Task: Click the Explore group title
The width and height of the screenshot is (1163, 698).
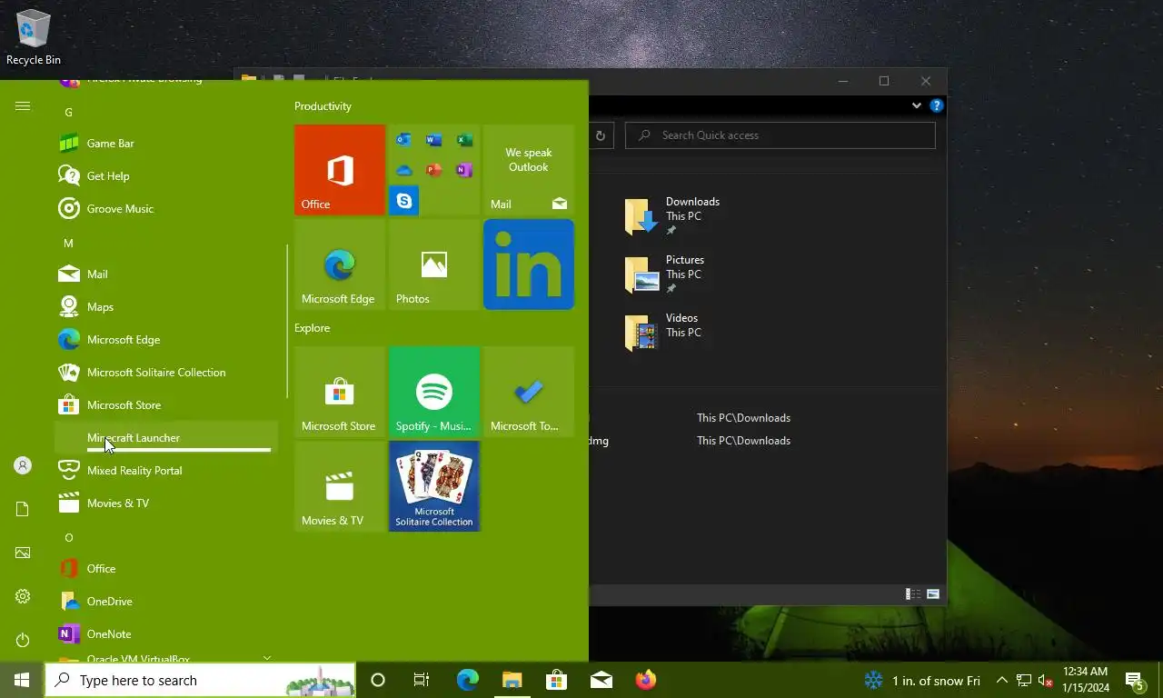Action: (x=312, y=328)
